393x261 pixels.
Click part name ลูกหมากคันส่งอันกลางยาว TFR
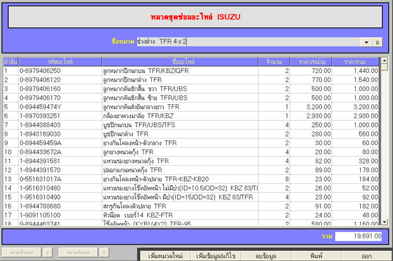(141, 107)
